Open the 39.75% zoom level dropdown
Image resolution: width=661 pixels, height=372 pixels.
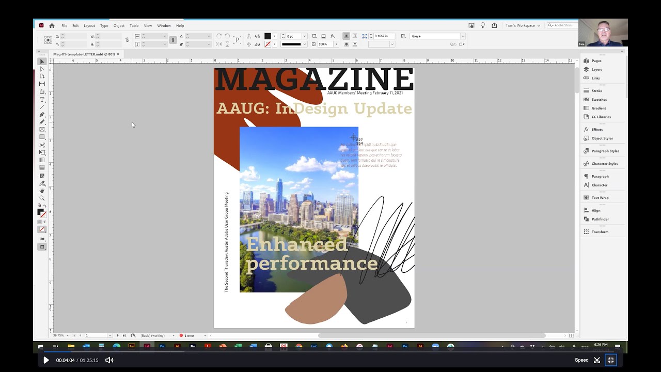click(x=68, y=336)
